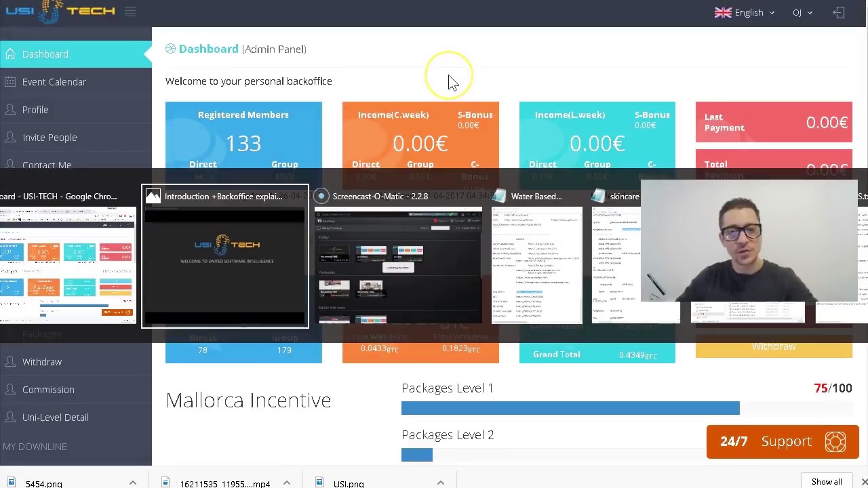This screenshot has height=488, width=868.
Task: Select the Contact Me sidebar item
Action: point(76,164)
